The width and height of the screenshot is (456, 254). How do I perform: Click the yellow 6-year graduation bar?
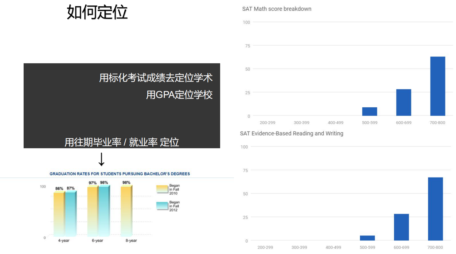coord(93,211)
